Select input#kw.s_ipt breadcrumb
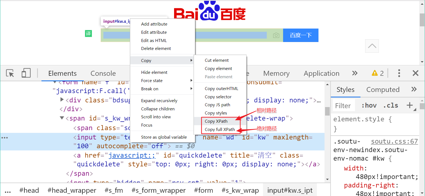Image resolution: width=425 pixels, height=196 pixels. pyautogui.click(x=290, y=190)
